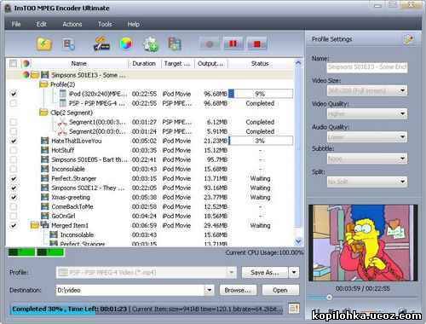Click the Add profile toolbar icon
The height and width of the screenshot is (324, 426).
coord(68,44)
